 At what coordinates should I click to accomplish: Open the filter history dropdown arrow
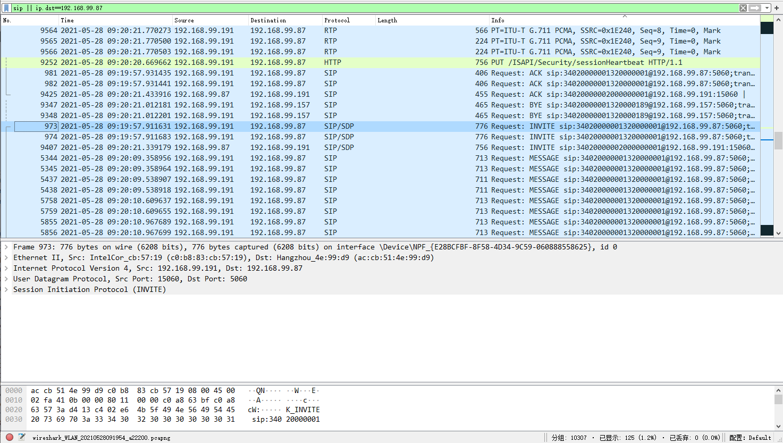tap(767, 8)
